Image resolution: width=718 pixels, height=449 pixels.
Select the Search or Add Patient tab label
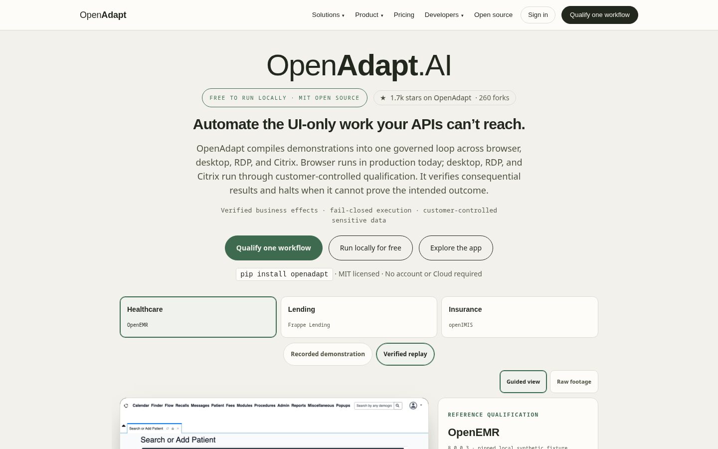click(x=146, y=429)
